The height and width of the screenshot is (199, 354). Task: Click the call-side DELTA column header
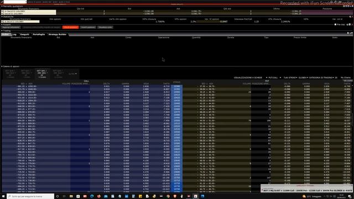point(106,83)
